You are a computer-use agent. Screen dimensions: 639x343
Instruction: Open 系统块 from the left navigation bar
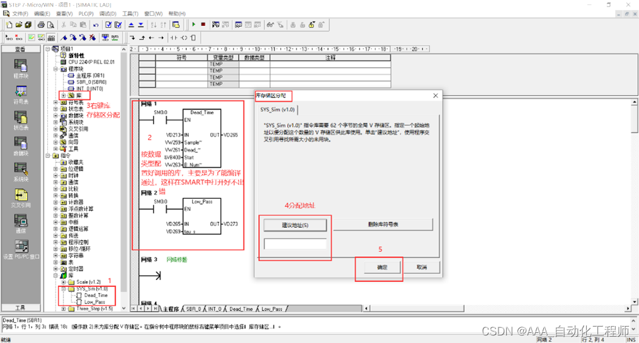coord(21,172)
